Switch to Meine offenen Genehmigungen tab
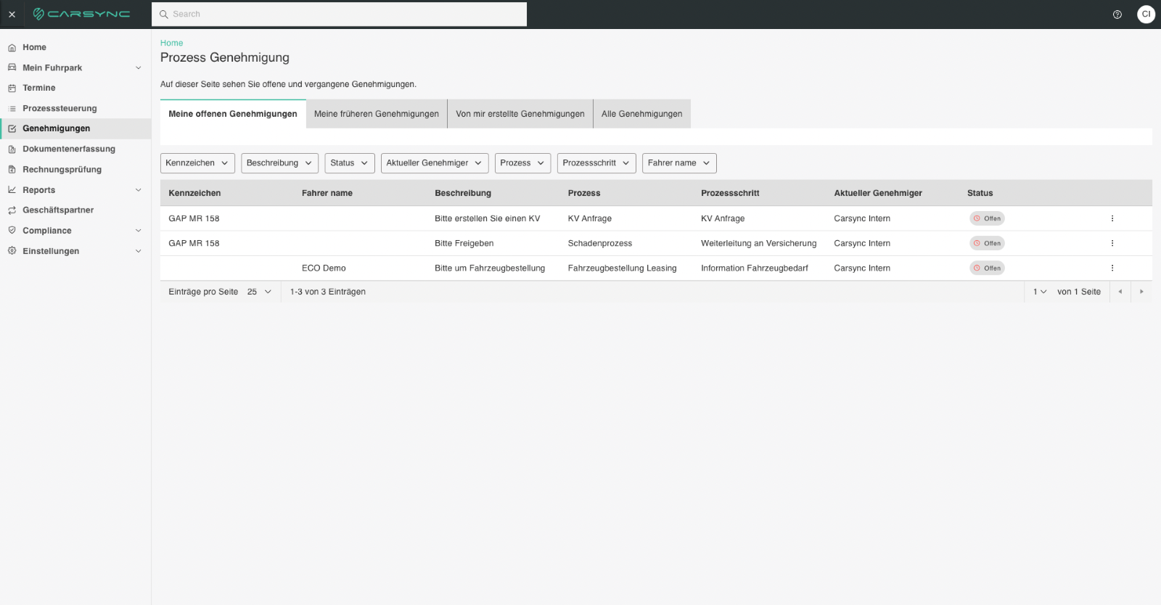This screenshot has width=1161, height=605. pos(233,114)
